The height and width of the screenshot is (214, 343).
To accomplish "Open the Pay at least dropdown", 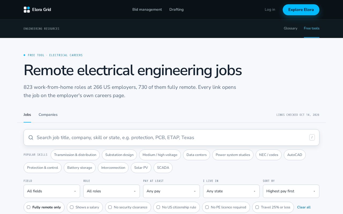I will tap(171, 191).
